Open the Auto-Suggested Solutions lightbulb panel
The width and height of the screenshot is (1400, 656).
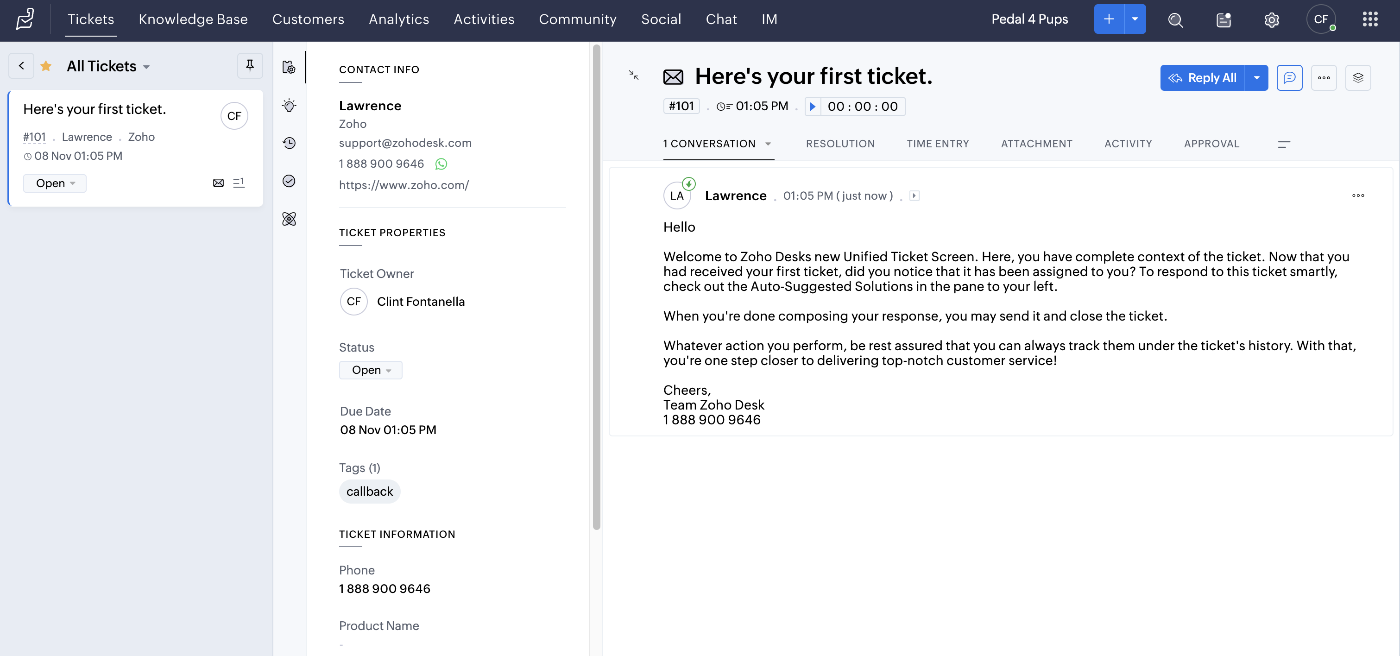coord(289,106)
